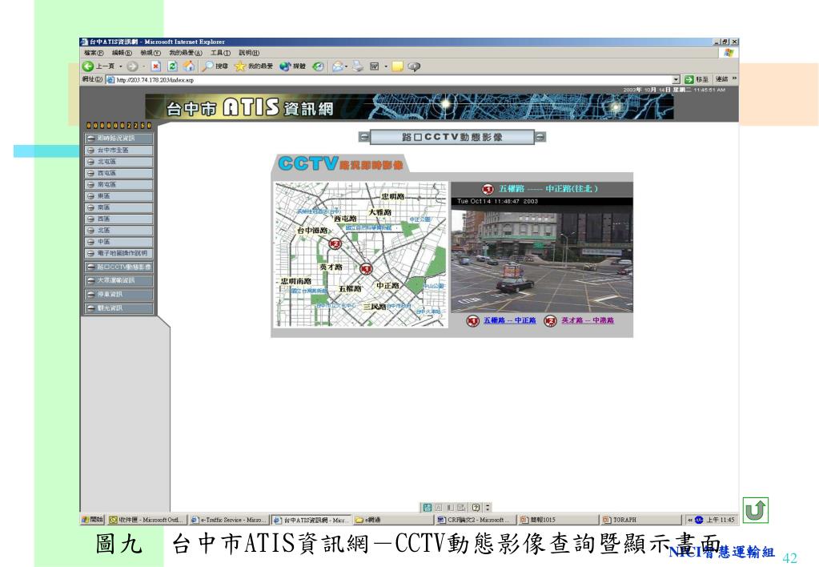
Task: Open the 英才路 – 中港路 camera link
Action: (586, 320)
